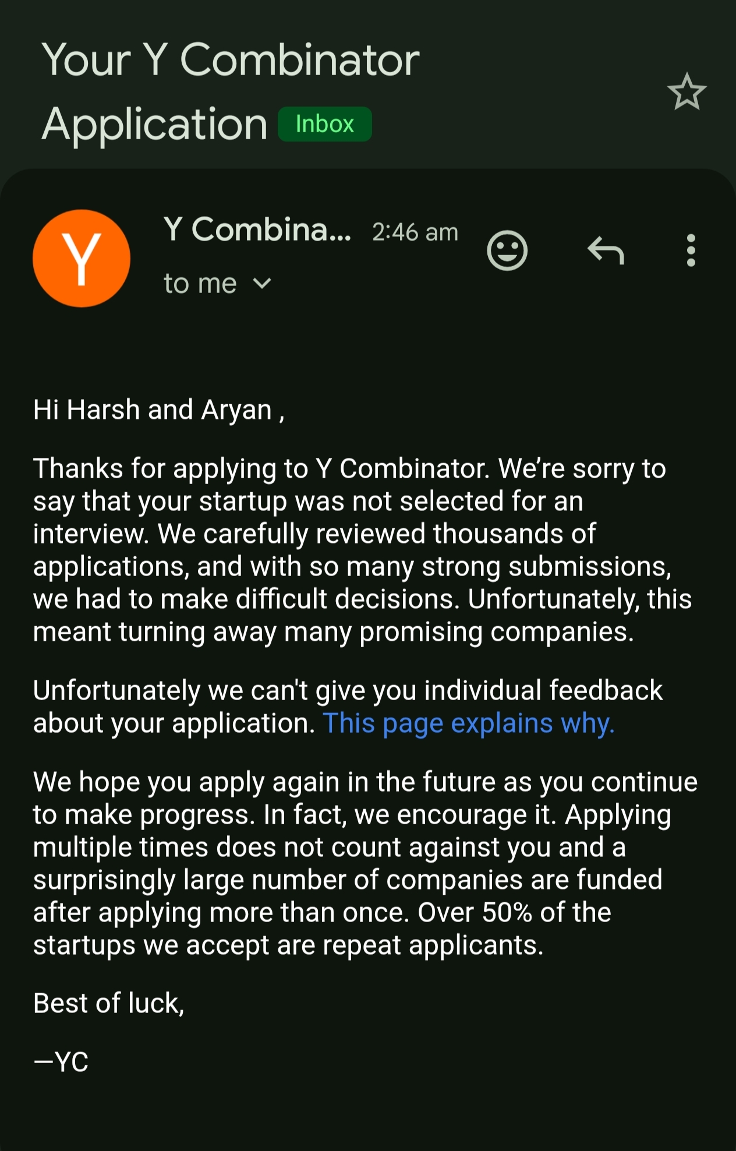Image resolution: width=736 pixels, height=1151 pixels.
Task: Reply to the Y Combinator email
Action: [606, 250]
